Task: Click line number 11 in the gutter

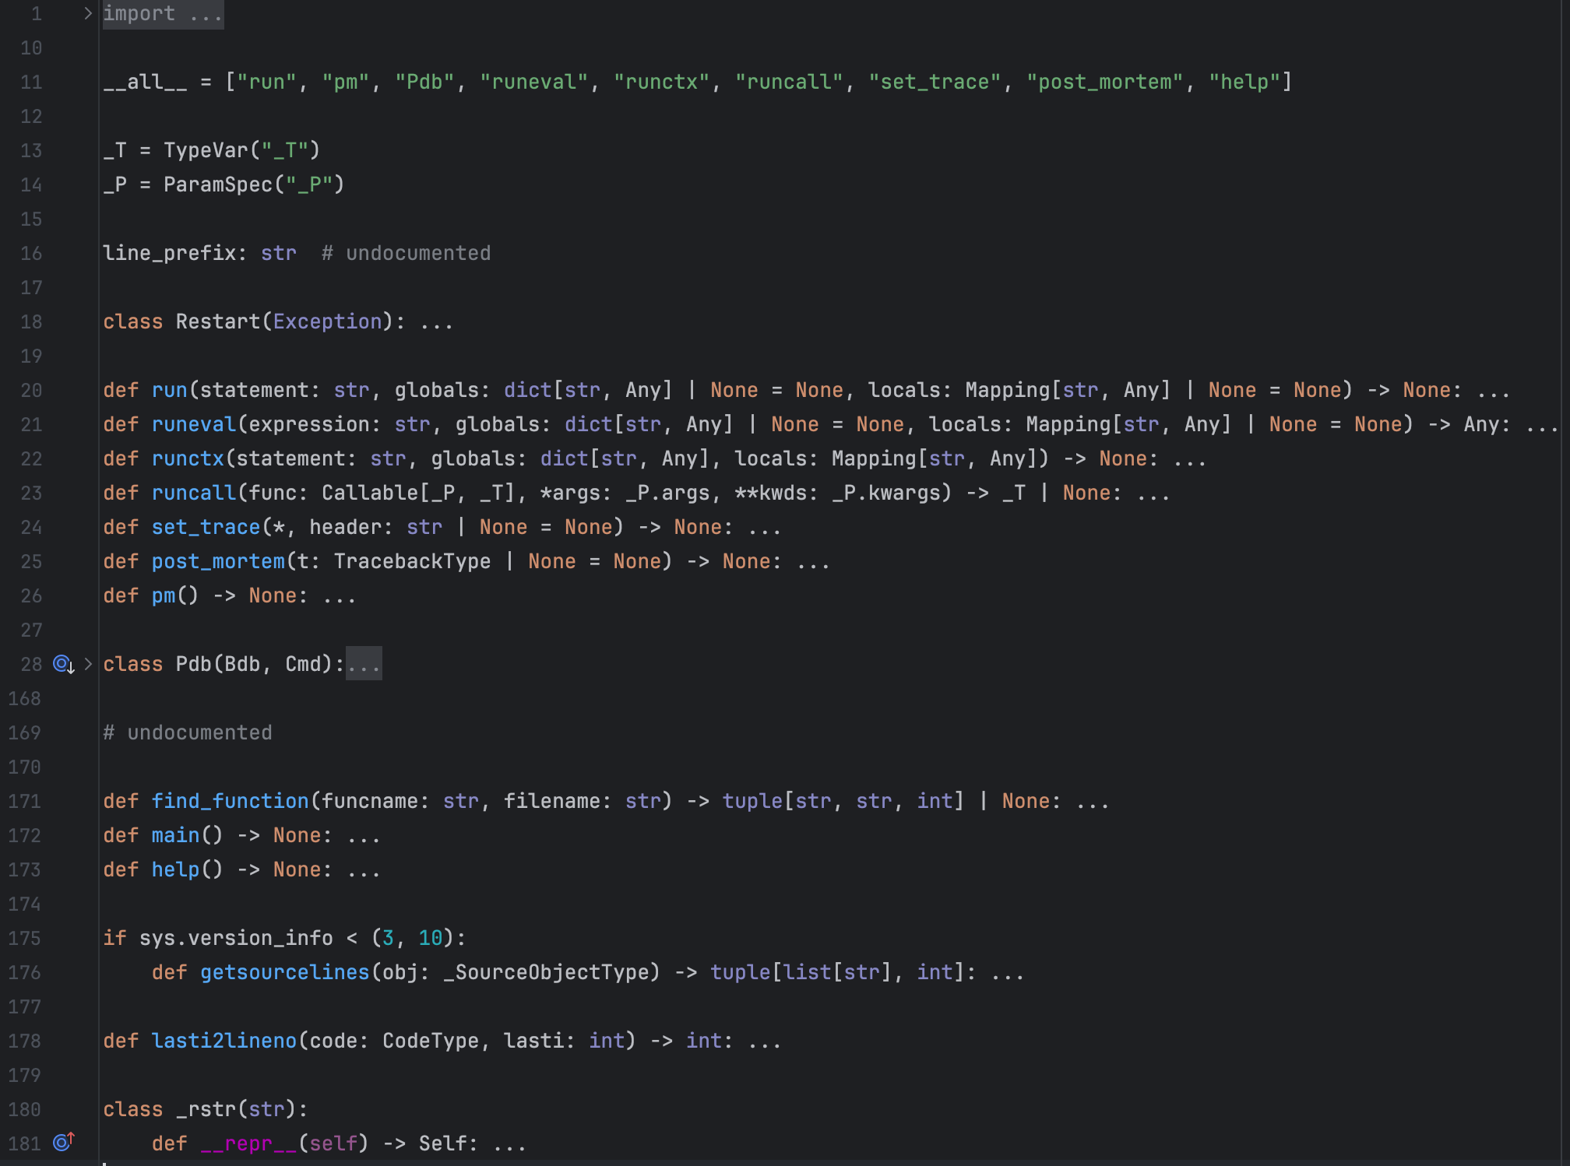Action: pyautogui.click(x=31, y=82)
